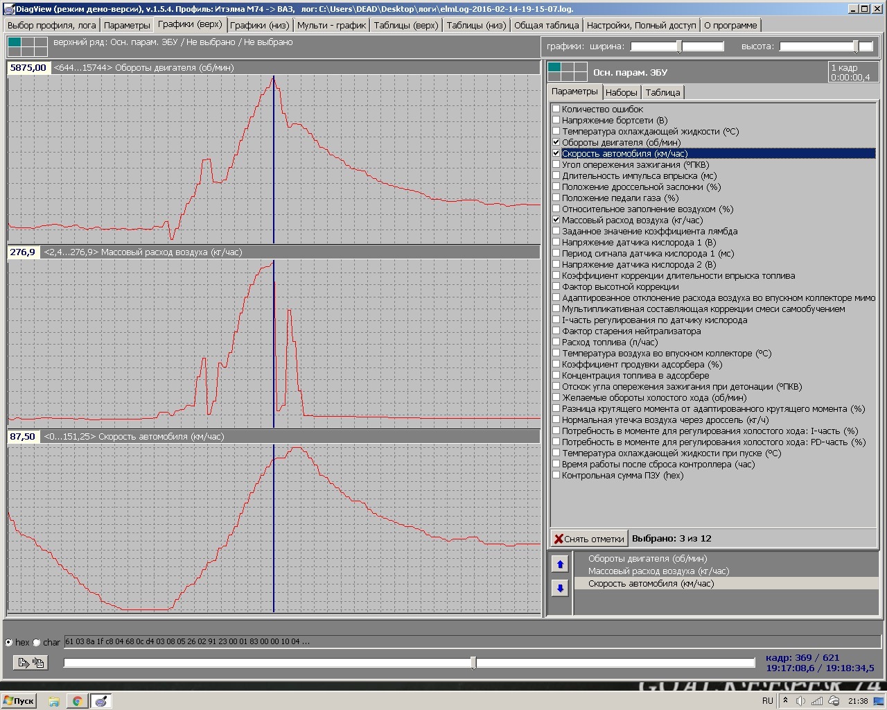The image size is (887, 710).
Task: Click the hex data string field
Action: (474, 642)
